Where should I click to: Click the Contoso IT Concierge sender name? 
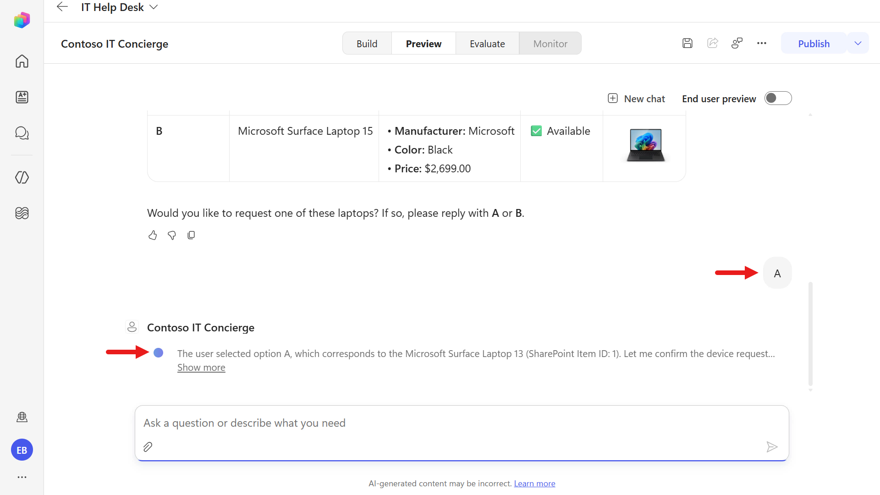point(201,328)
